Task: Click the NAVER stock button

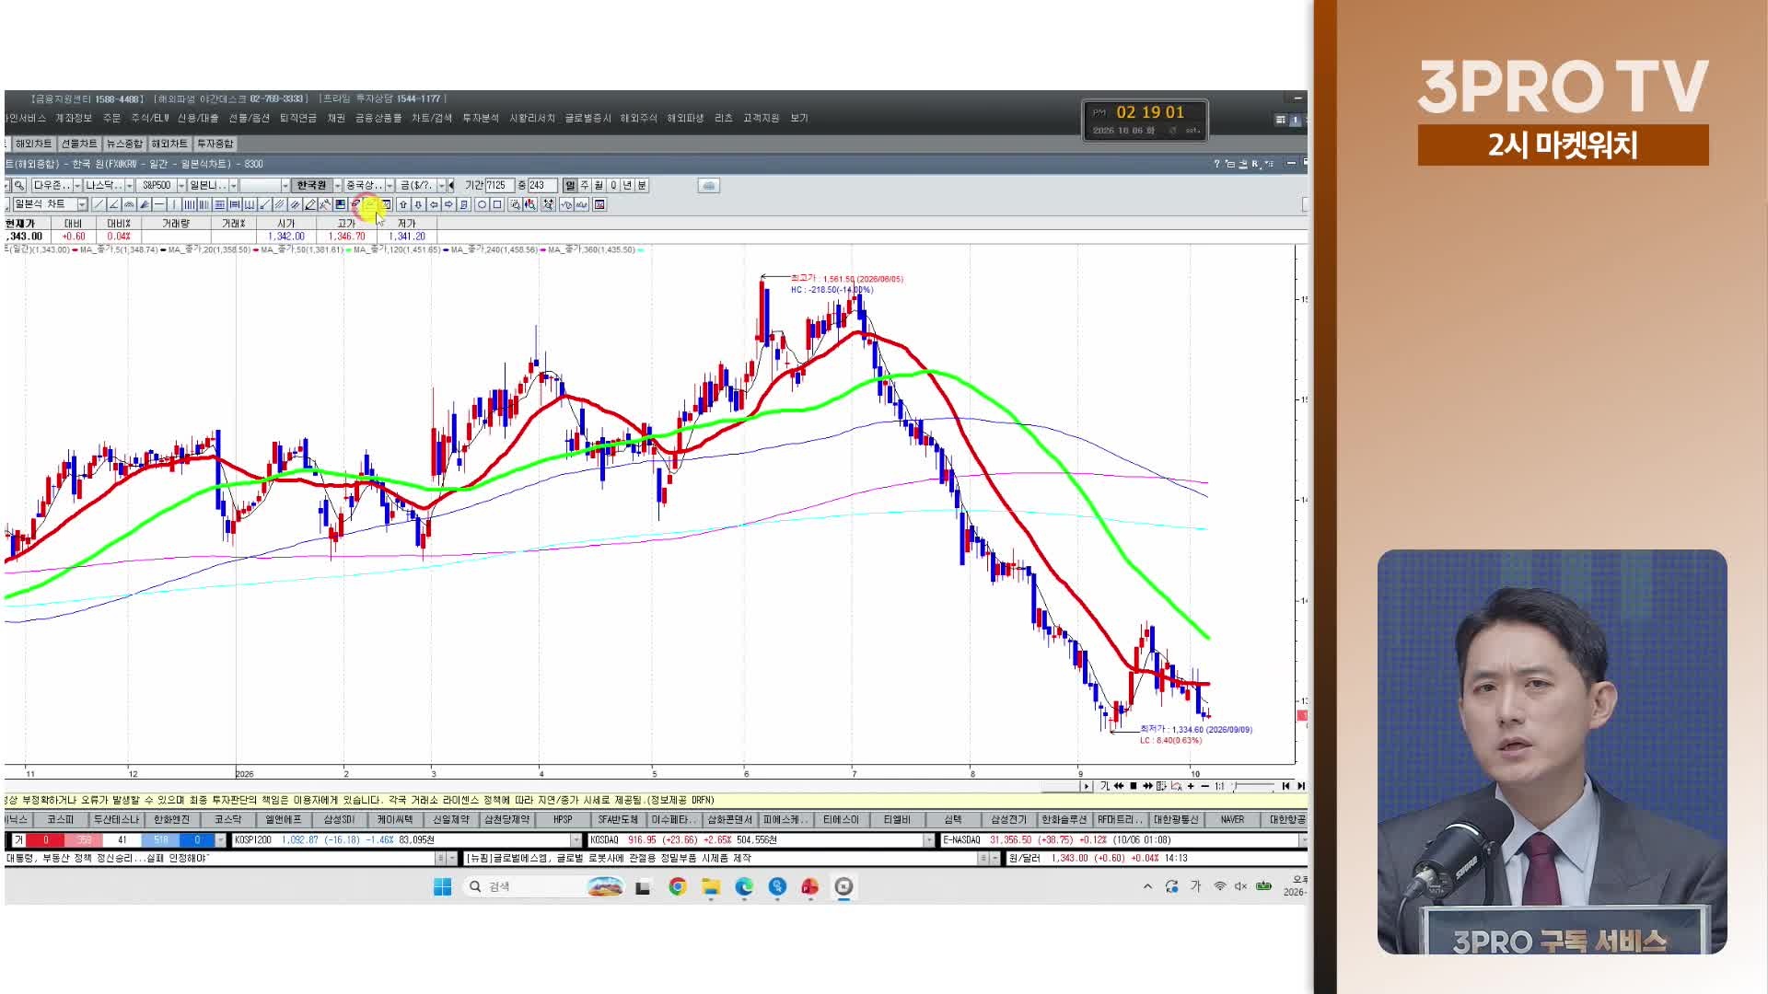Action: [x=1232, y=819]
